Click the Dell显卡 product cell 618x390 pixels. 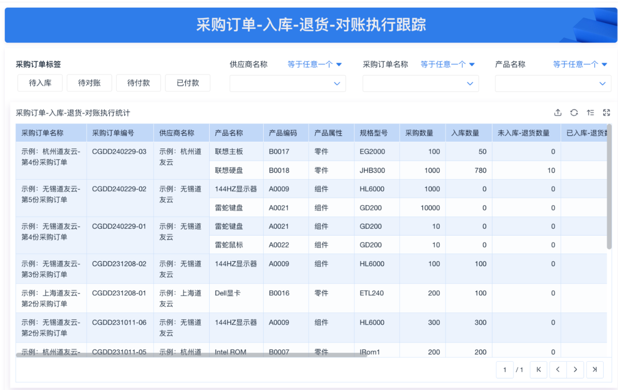tap(236, 298)
